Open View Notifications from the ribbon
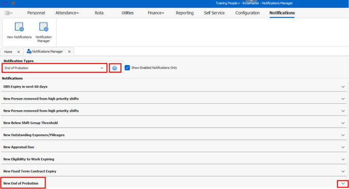This screenshot has width=349, height=189. coord(19,30)
